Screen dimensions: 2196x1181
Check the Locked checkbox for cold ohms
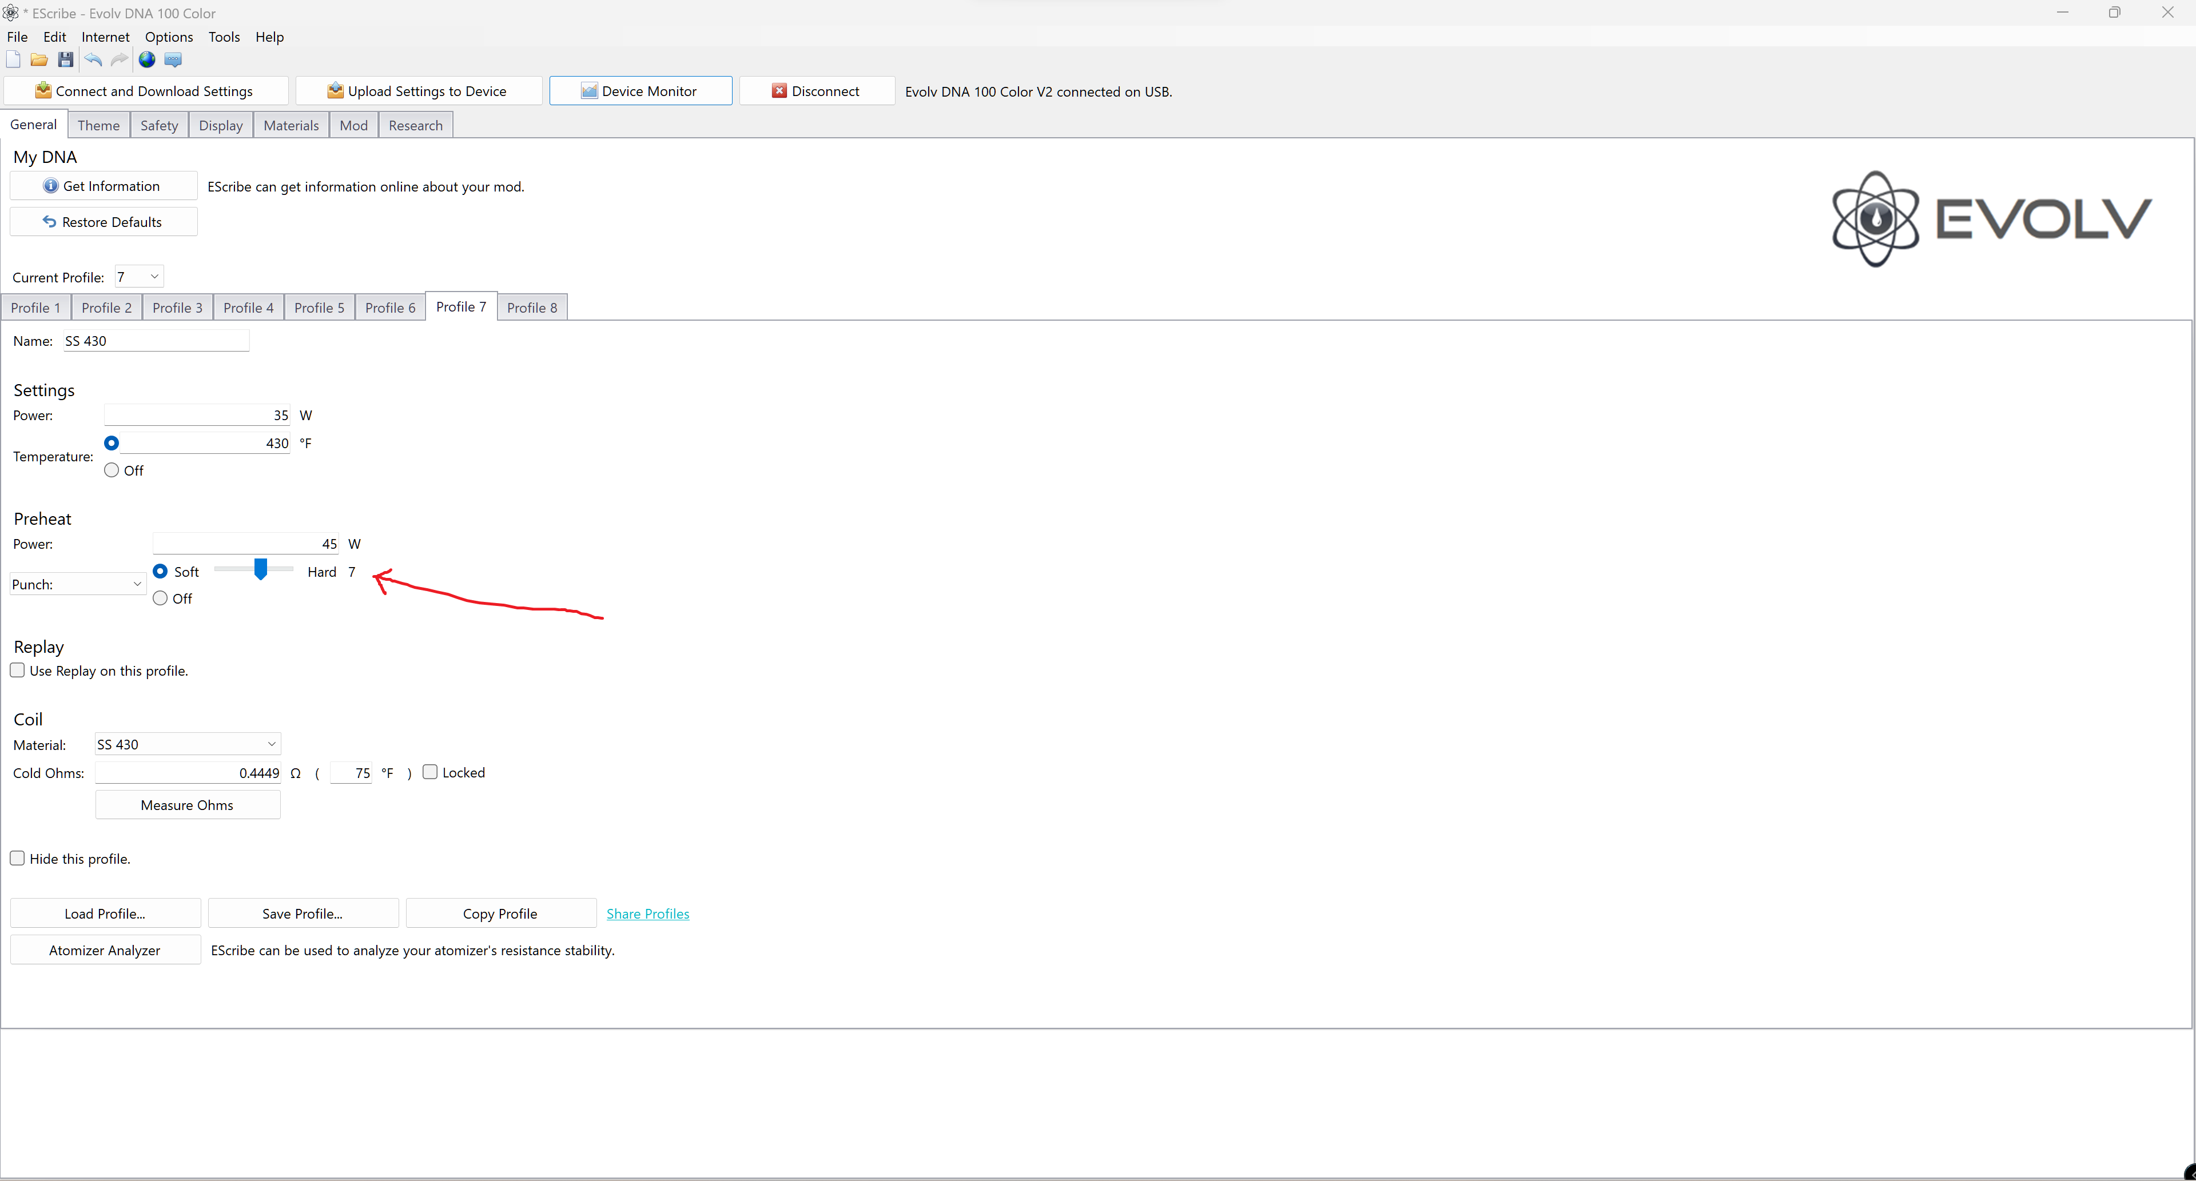tap(431, 772)
